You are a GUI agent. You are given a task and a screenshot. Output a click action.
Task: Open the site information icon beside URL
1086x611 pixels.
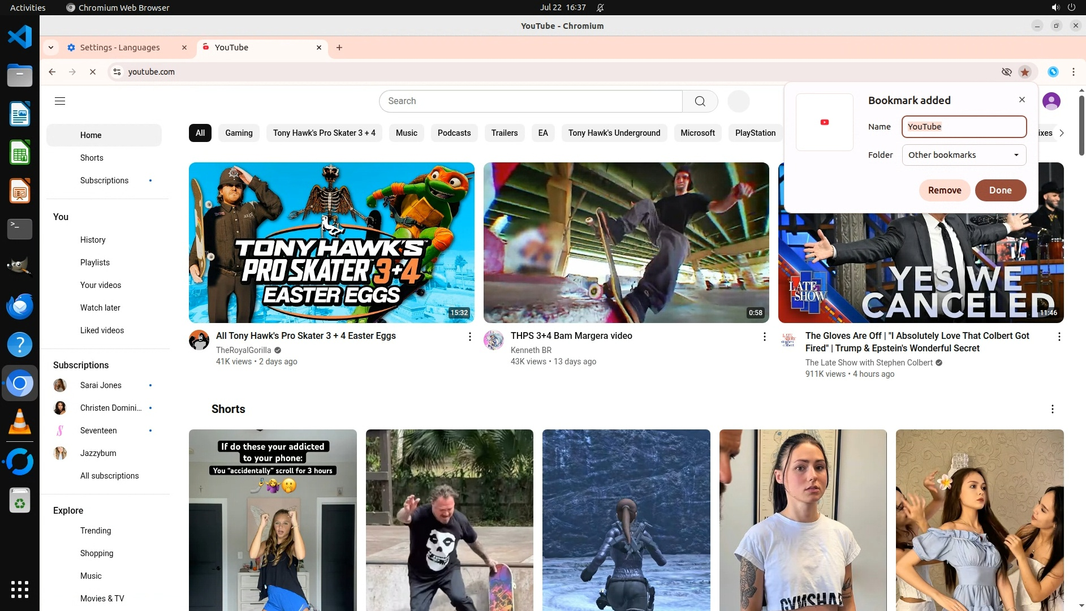(x=117, y=72)
